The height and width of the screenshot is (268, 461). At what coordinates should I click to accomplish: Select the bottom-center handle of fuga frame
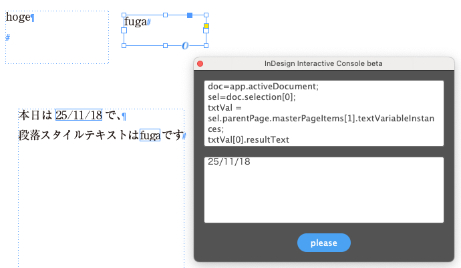[165, 45]
